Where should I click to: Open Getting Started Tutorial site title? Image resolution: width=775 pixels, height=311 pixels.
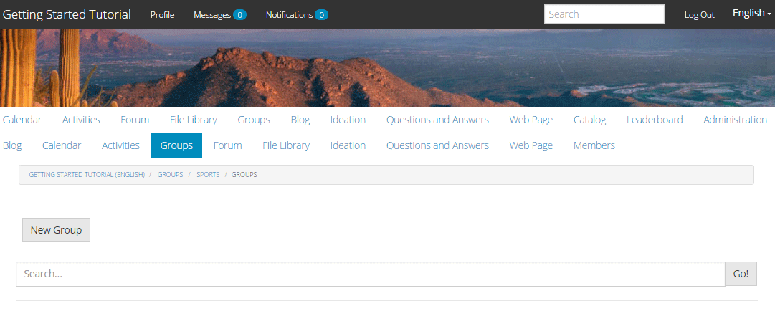pos(67,14)
